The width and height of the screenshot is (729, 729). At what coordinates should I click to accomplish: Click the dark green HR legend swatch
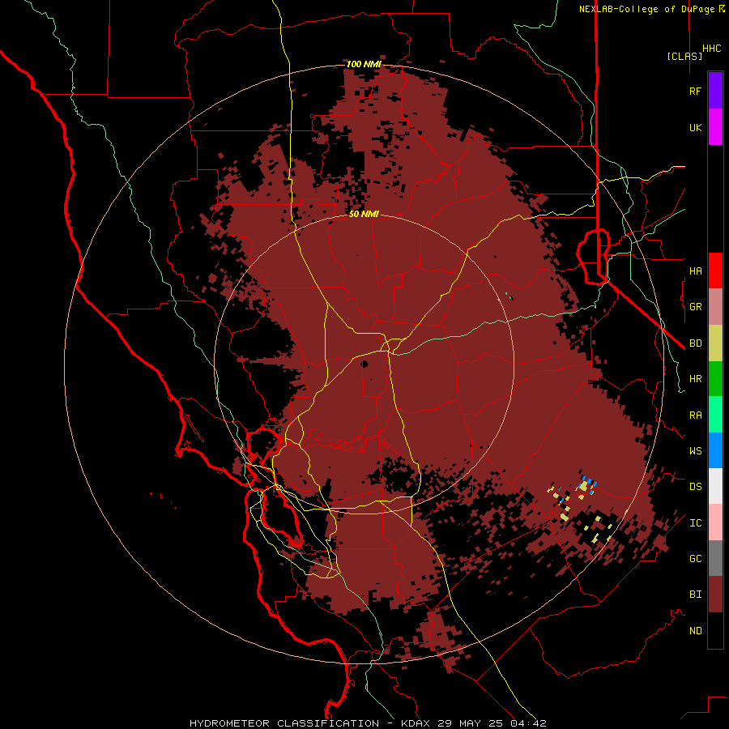(x=715, y=379)
